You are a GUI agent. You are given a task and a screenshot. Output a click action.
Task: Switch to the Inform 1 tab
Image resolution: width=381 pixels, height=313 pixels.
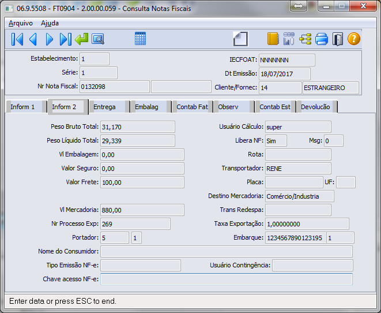pyautogui.click(x=27, y=107)
